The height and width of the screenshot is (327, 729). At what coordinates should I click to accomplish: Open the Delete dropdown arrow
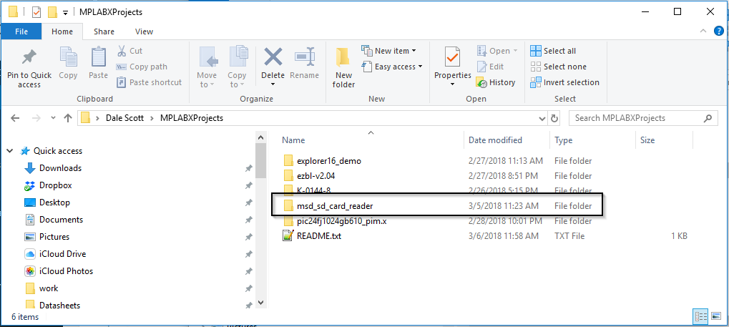273,84
